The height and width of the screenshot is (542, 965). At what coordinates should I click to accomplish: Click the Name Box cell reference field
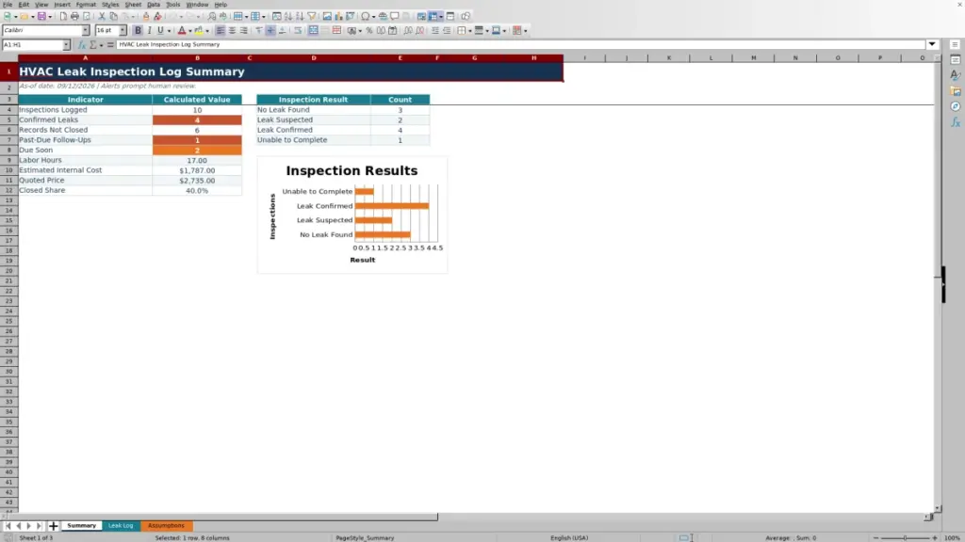pos(32,45)
